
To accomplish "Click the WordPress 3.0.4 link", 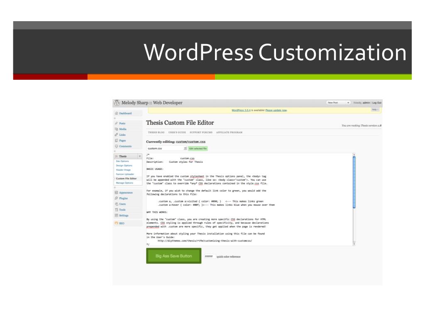I will [241, 110].
